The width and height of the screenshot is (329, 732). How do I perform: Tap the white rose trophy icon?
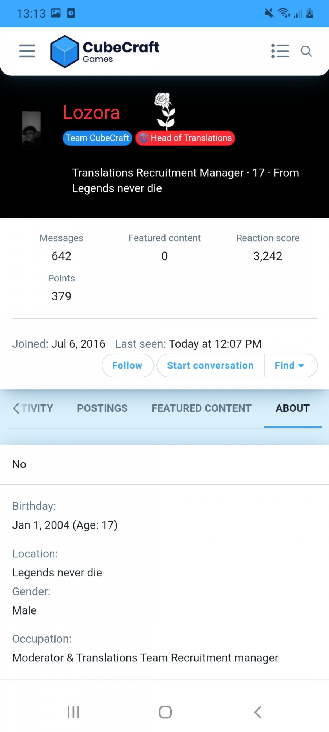[165, 111]
